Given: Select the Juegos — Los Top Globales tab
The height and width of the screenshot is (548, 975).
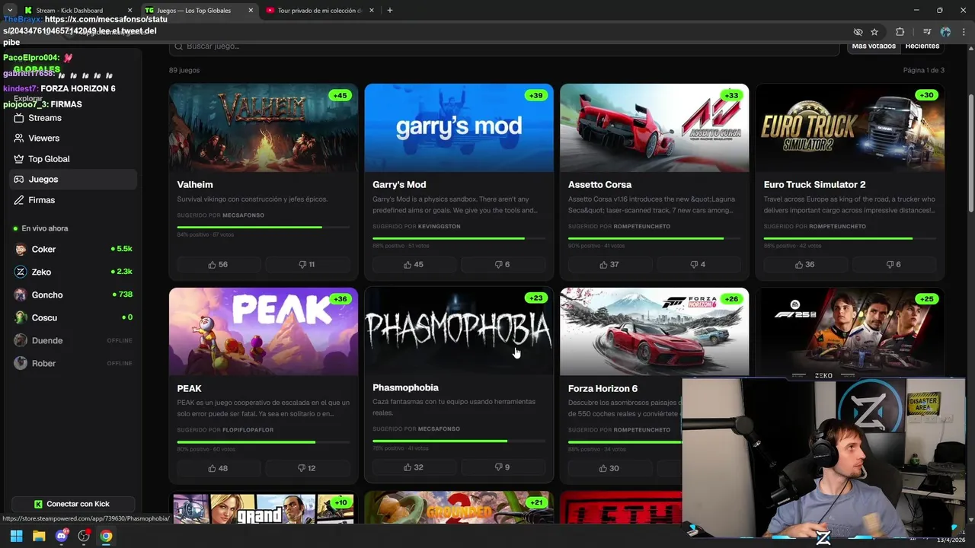Looking at the screenshot, I should click(200, 11).
